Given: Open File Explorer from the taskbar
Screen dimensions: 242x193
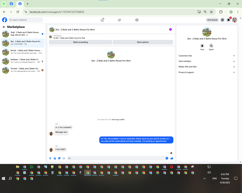Looking at the screenshot, I should coord(17,167).
